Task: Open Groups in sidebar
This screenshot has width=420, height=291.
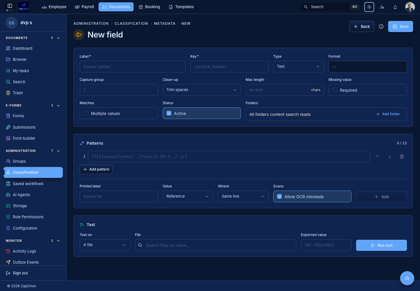Action: pos(33,161)
